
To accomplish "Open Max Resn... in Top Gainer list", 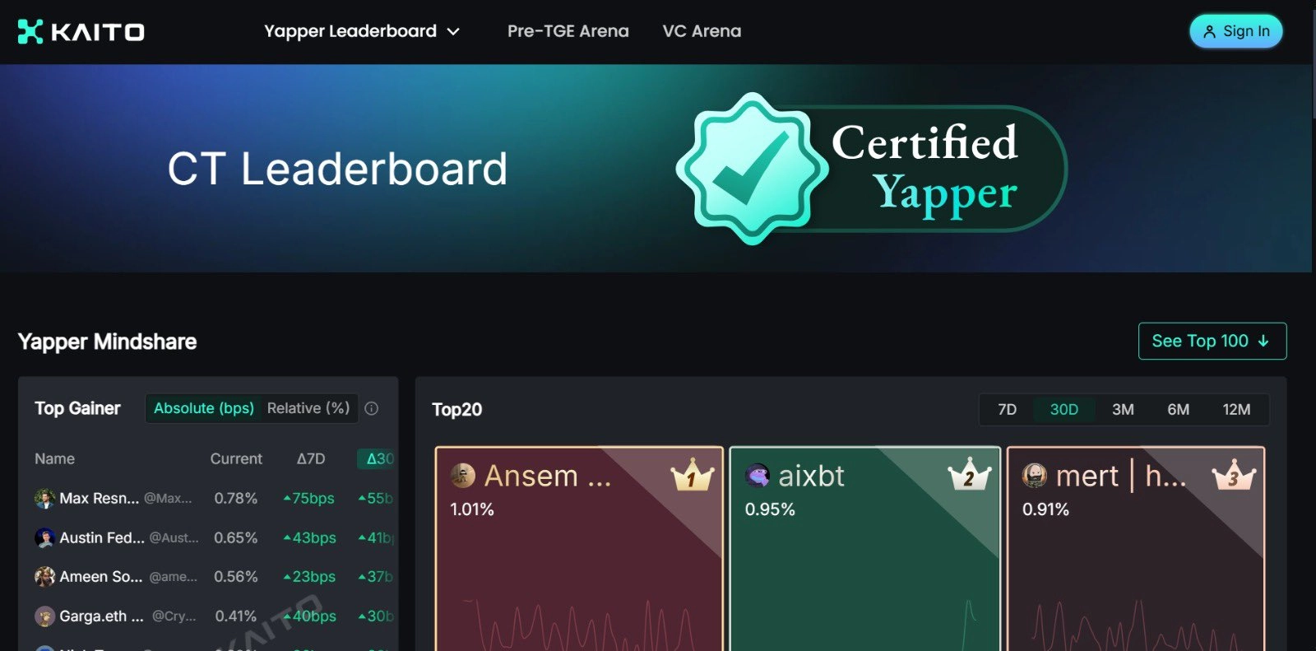I will (x=99, y=498).
